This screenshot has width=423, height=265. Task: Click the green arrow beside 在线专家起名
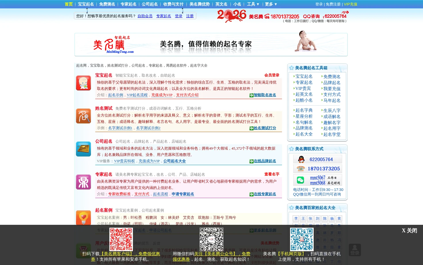[x=251, y=194]
